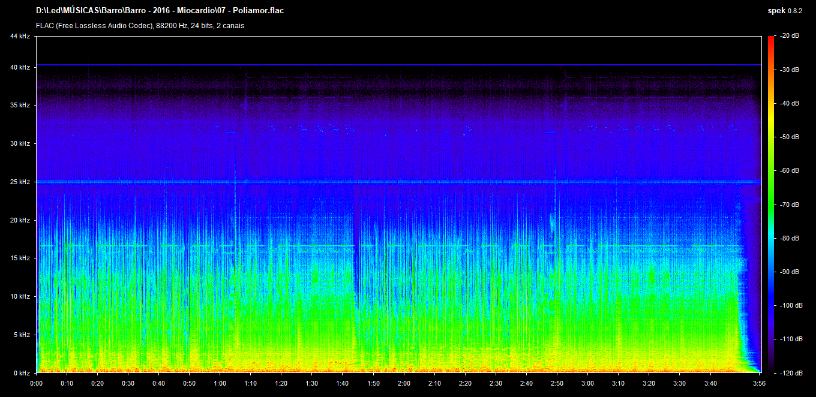
Task: Click the spek 0.8.2 version label
Action: pos(784,11)
